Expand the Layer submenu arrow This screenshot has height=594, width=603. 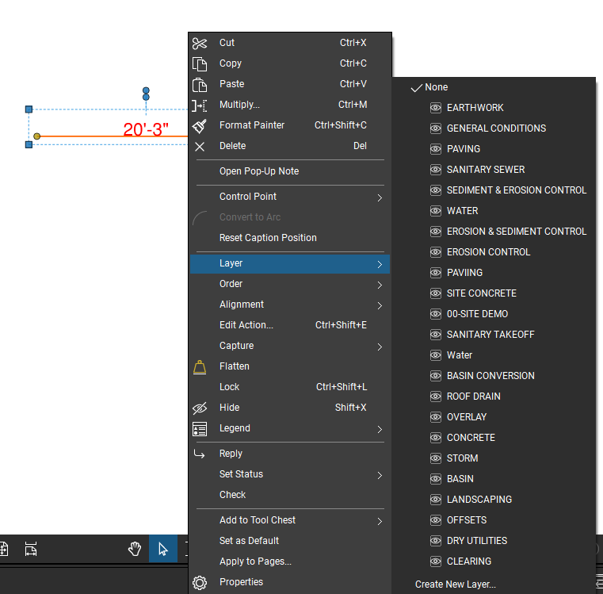click(380, 264)
